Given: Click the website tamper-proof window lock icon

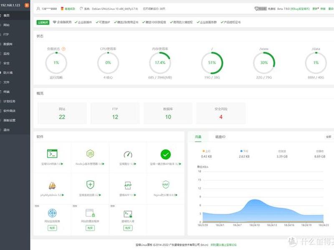Looking at the screenshot, I should [x=90, y=213].
